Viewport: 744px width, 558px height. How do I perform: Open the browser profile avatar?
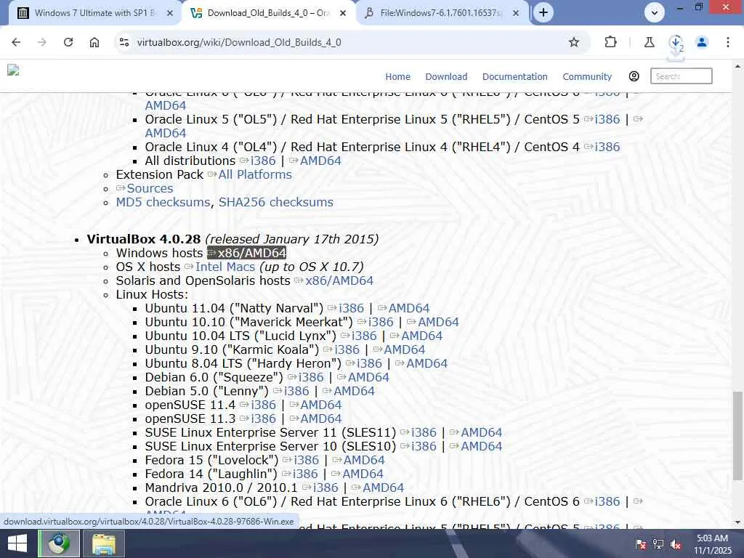pos(702,42)
